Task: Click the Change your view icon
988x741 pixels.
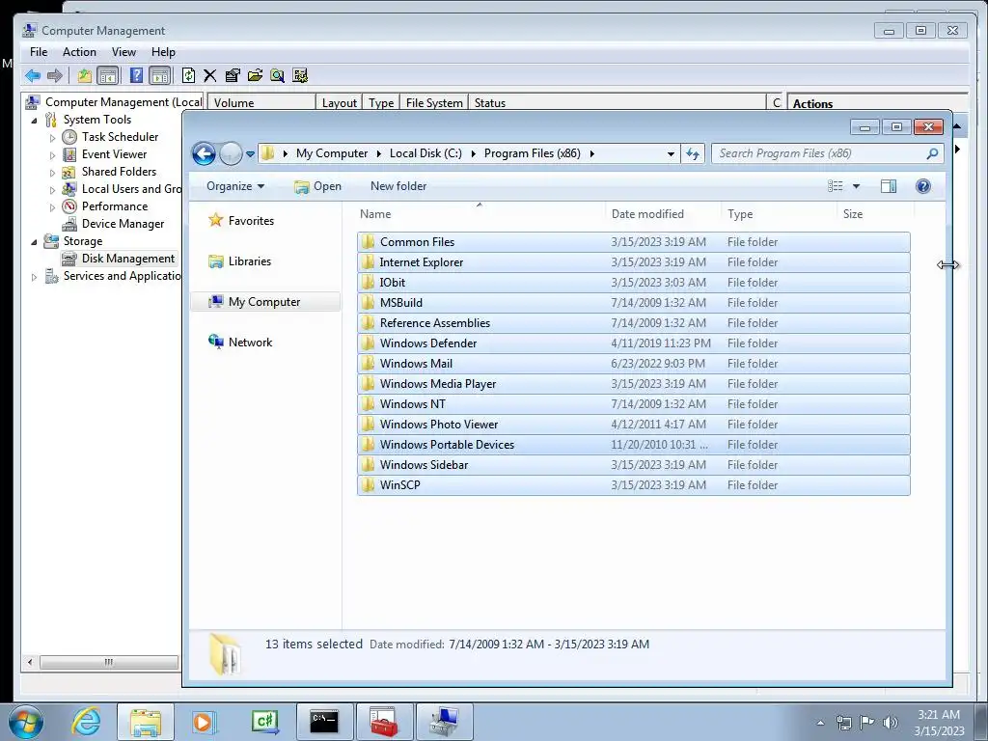Action: pyautogui.click(x=835, y=186)
